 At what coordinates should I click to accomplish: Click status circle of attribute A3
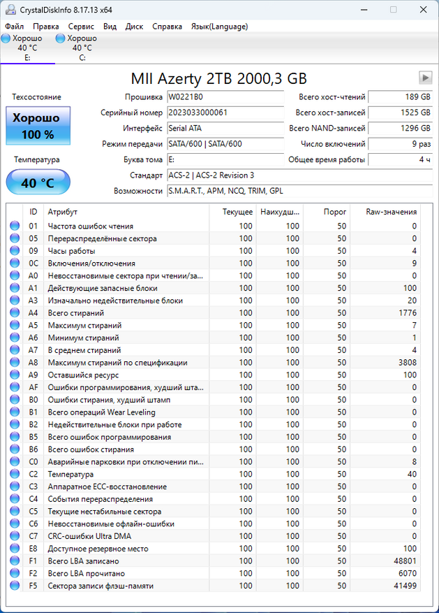[x=15, y=301]
